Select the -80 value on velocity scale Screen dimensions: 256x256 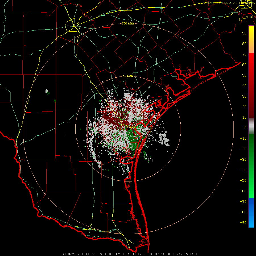tap(243, 212)
